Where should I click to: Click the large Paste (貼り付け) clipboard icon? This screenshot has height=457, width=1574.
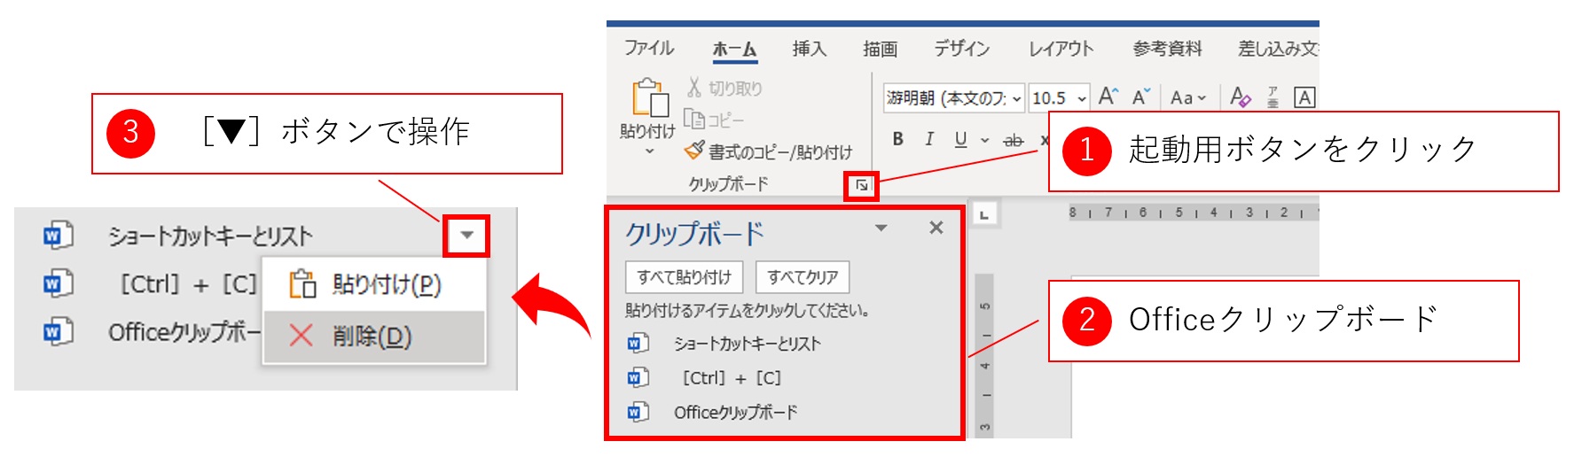click(x=649, y=98)
